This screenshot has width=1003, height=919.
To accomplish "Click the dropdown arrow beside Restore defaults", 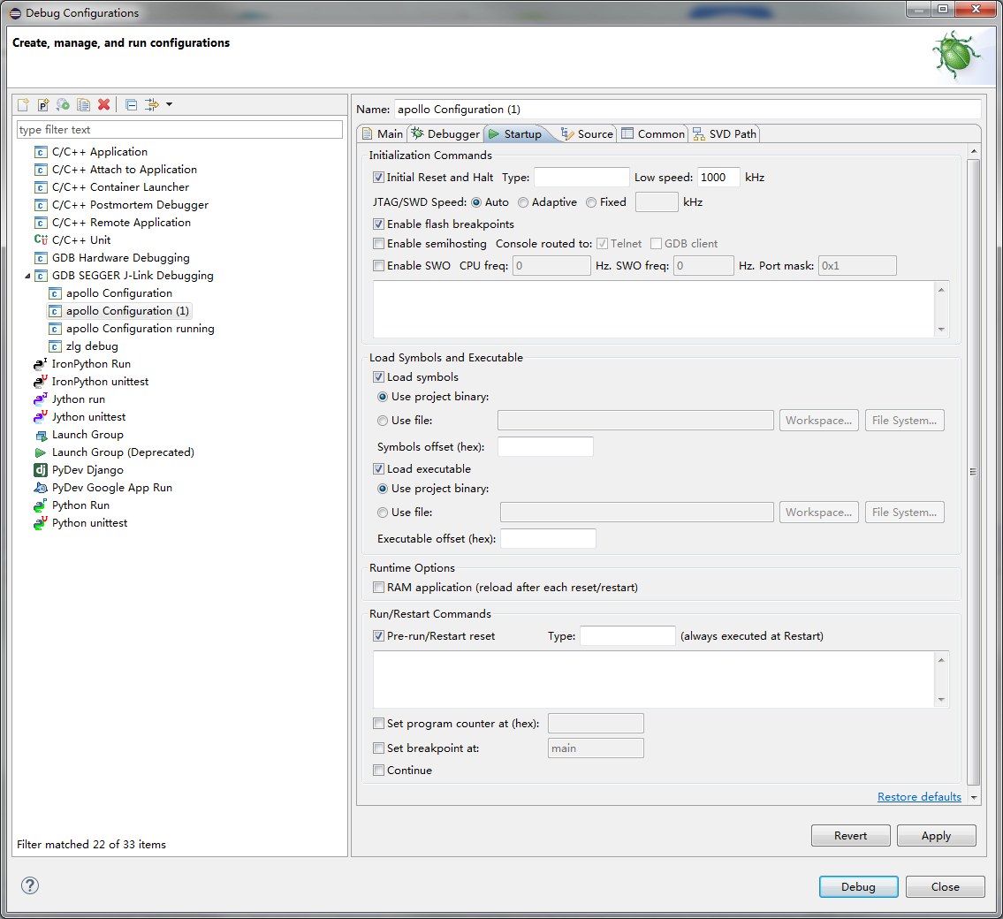I will (x=974, y=797).
